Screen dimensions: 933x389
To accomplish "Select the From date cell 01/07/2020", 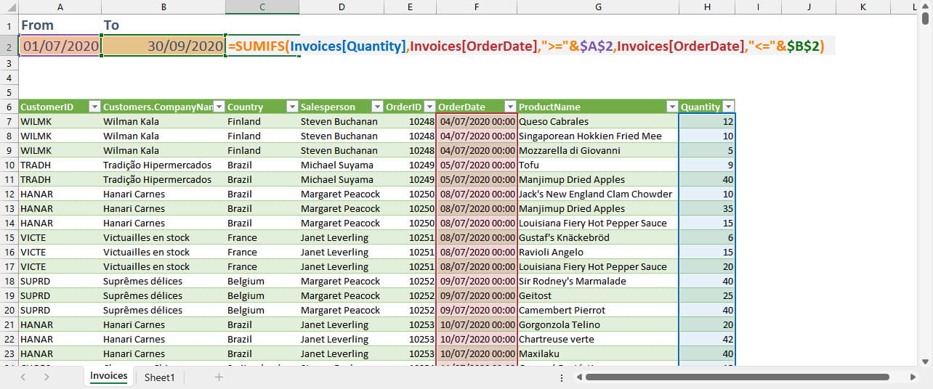I will coord(60,46).
